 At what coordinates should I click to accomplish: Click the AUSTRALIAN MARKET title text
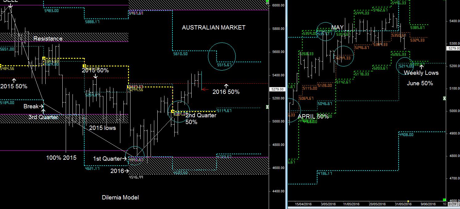pyautogui.click(x=214, y=27)
